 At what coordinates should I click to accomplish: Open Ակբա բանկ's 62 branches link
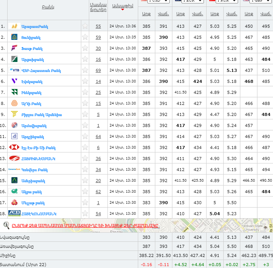pyautogui.click(x=98, y=192)
